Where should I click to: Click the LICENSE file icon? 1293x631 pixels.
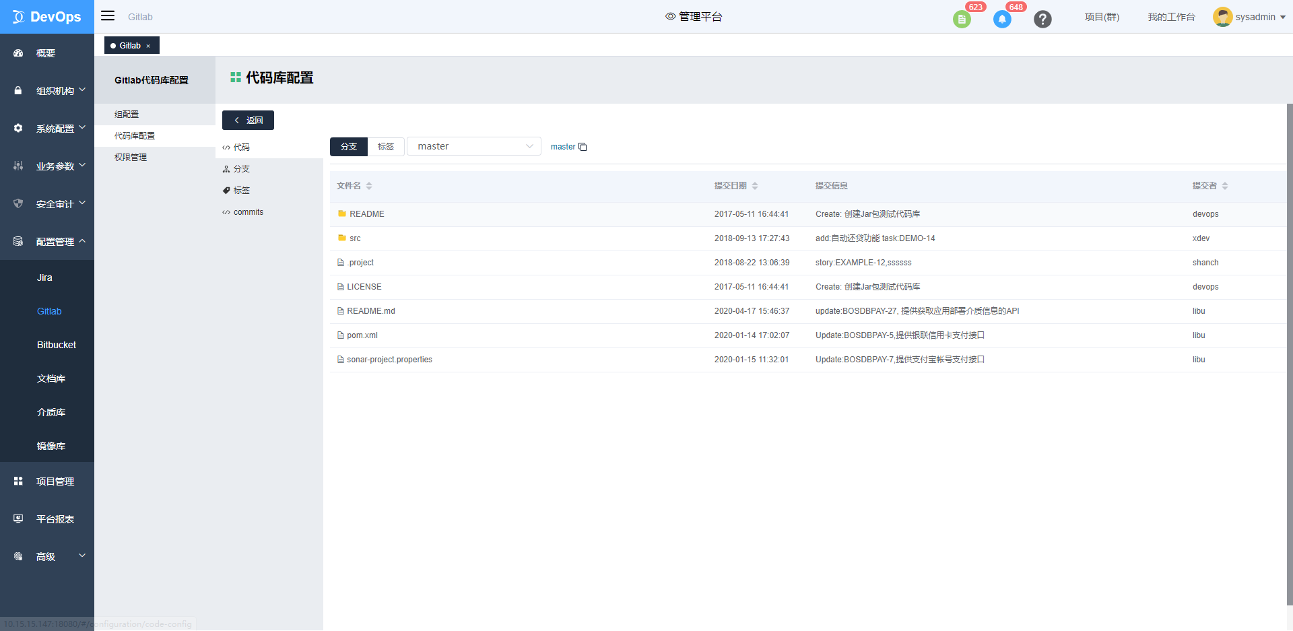(341, 287)
